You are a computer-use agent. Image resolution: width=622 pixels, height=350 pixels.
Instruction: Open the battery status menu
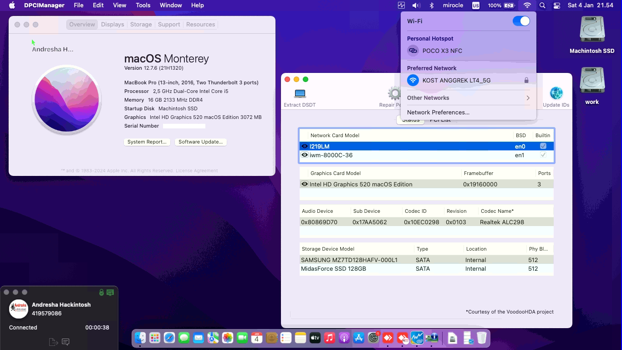coord(501,5)
